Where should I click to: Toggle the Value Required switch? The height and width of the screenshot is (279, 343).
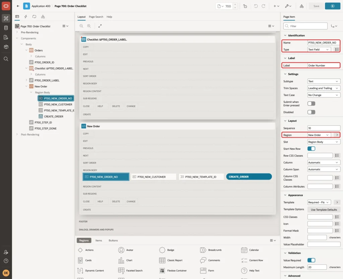tap(311, 260)
